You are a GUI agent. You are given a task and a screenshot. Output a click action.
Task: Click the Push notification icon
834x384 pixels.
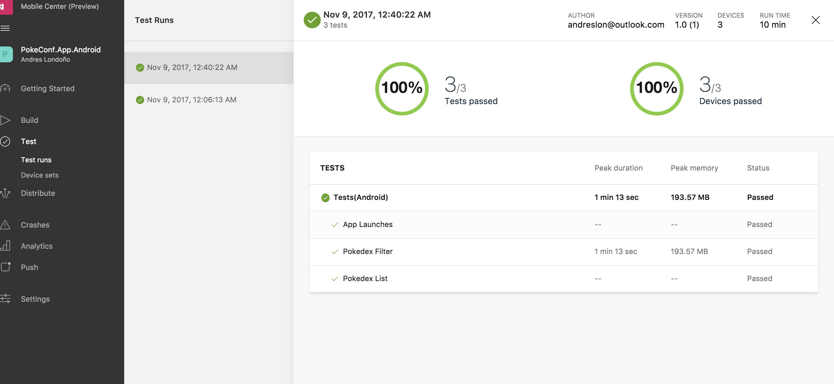tap(5, 267)
